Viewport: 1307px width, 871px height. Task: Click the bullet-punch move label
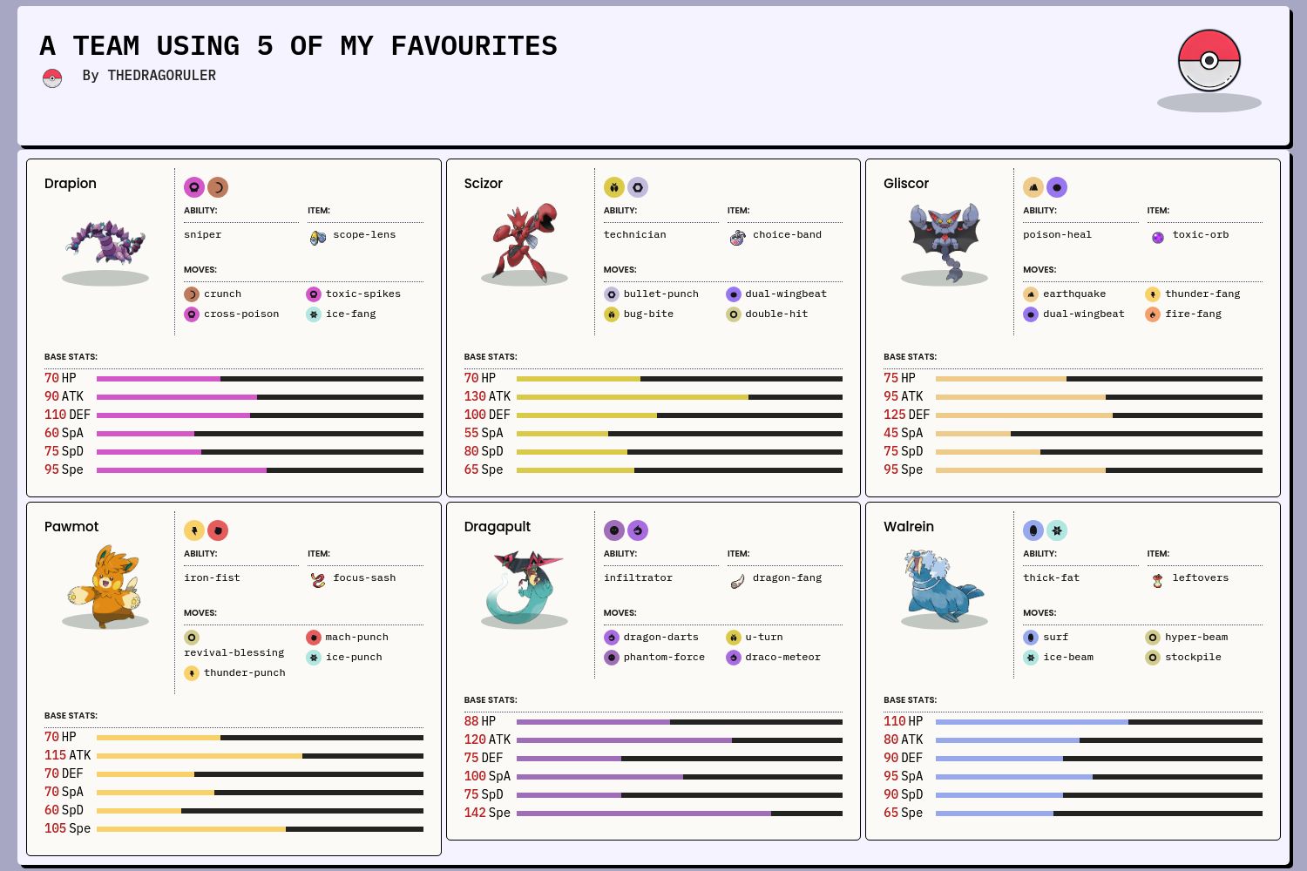click(x=660, y=294)
